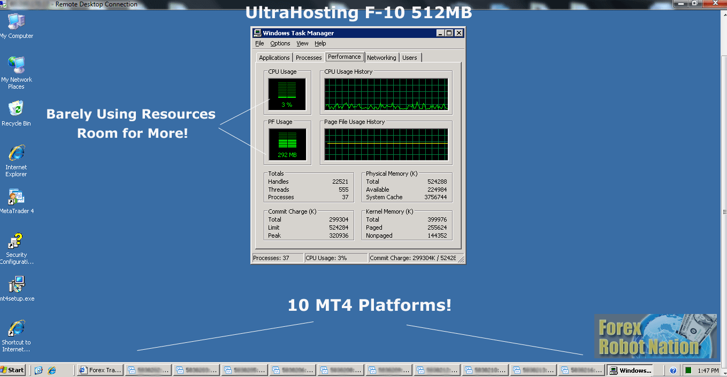Go to the Applications tab
Screen dimensions: 727x377
click(274, 58)
